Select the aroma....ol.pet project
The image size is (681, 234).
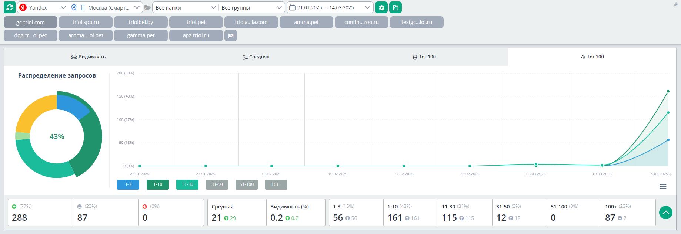point(86,35)
